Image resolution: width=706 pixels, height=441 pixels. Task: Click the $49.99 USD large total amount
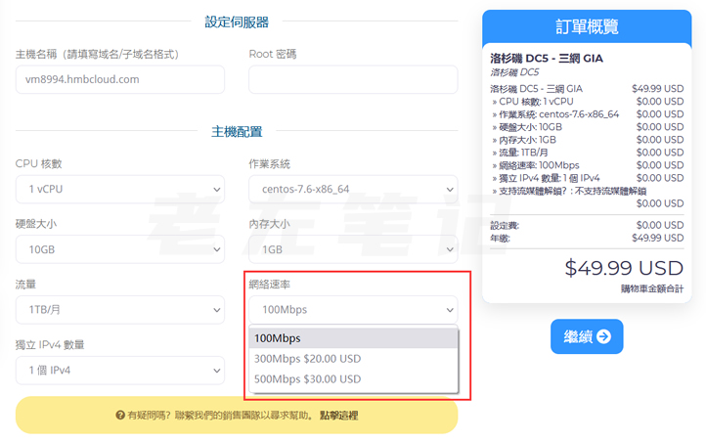624,268
